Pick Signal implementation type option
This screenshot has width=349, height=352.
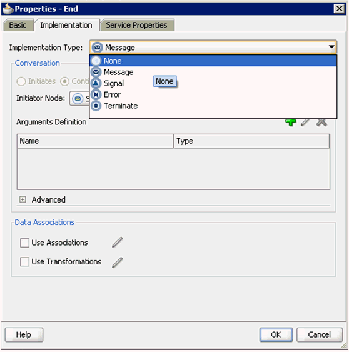[213, 83]
